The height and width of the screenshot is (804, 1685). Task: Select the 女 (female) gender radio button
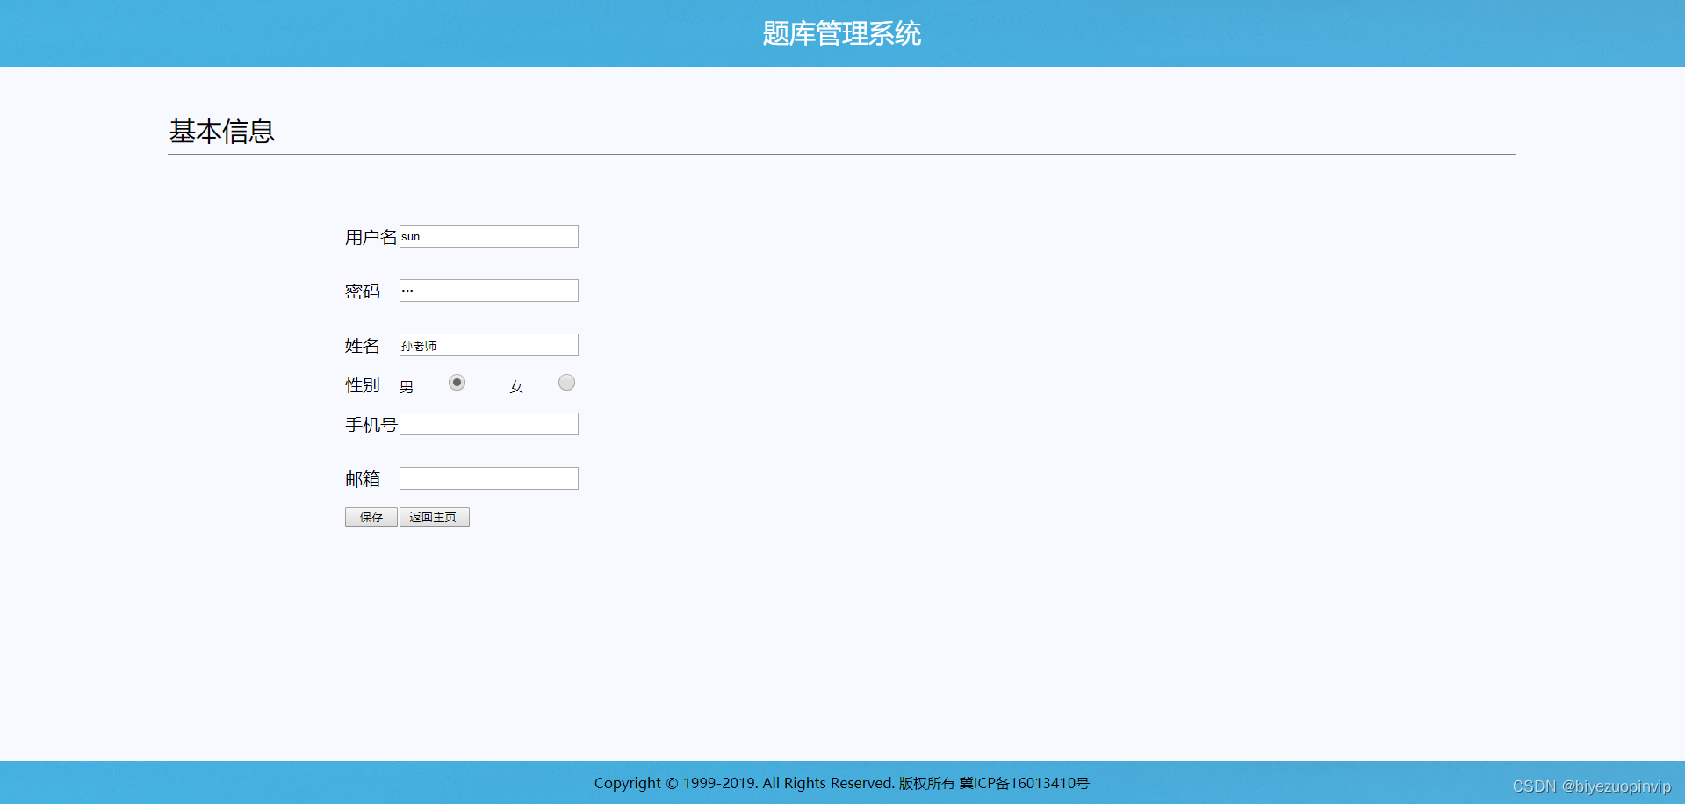[x=566, y=383]
